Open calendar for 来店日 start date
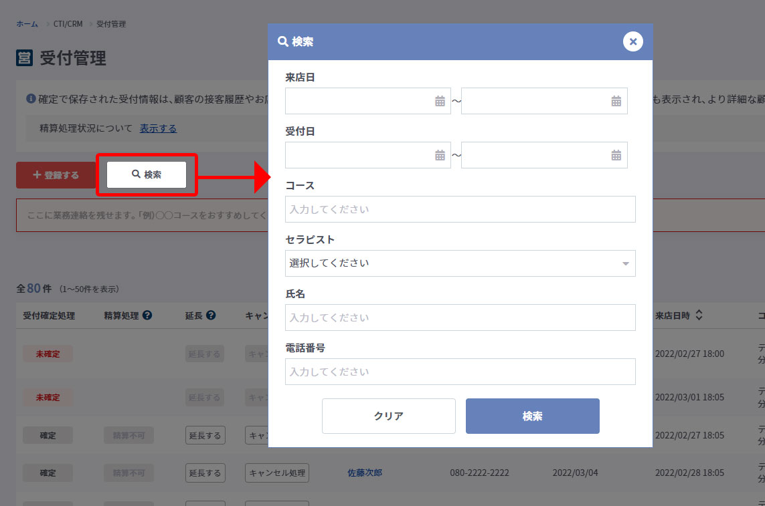The width and height of the screenshot is (765, 506). [x=440, y=101]
